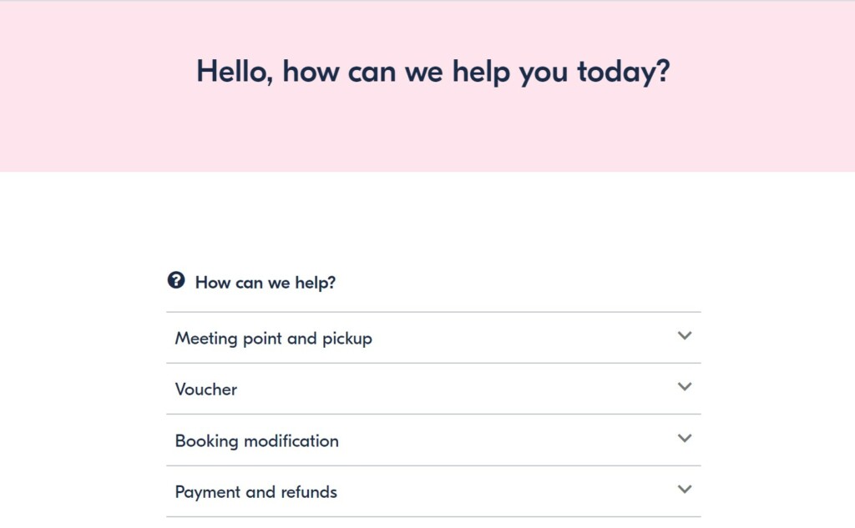This screenshot has height=528, width=855.
Task: Select the "Voucher" topic label
Action: 205,389
